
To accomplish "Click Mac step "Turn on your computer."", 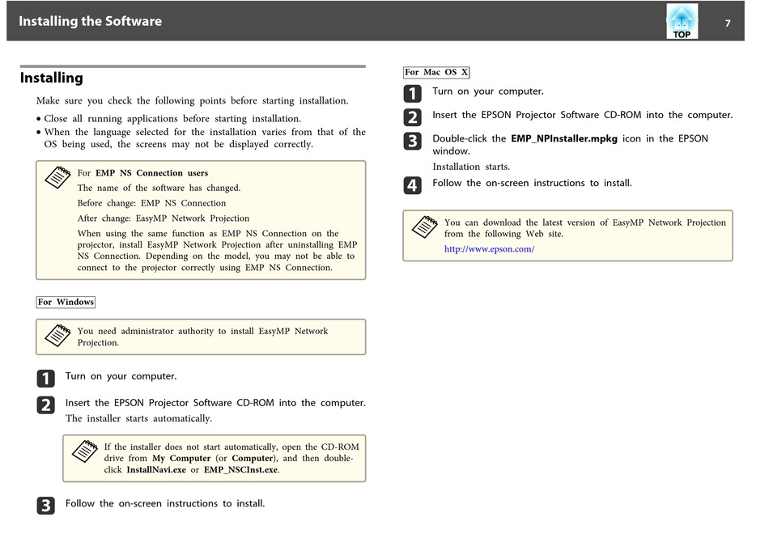I will coord(488,91).
